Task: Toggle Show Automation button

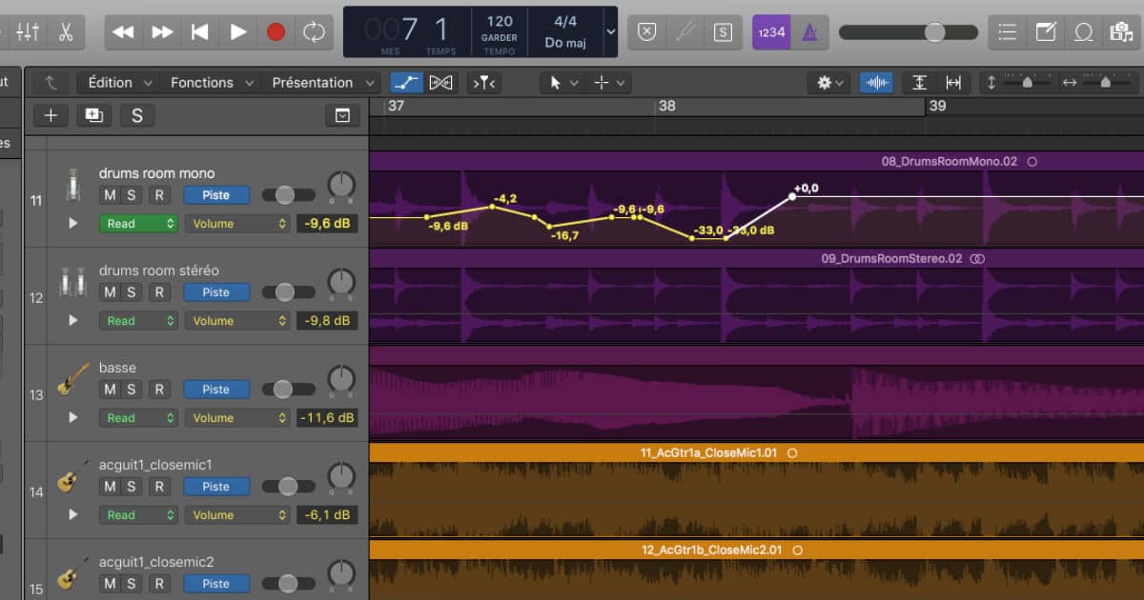Action: coord(407,83)
